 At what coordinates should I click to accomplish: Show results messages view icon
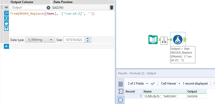121,84
